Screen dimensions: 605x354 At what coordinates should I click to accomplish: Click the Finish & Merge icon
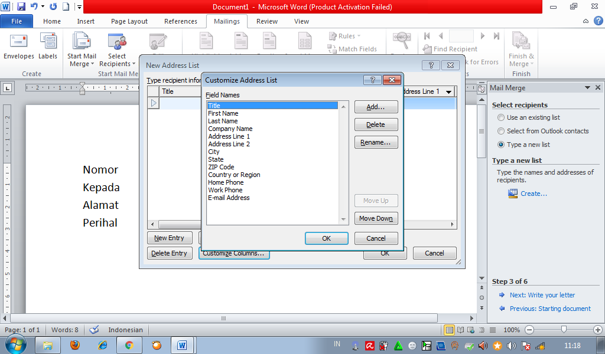pos(520,40)
